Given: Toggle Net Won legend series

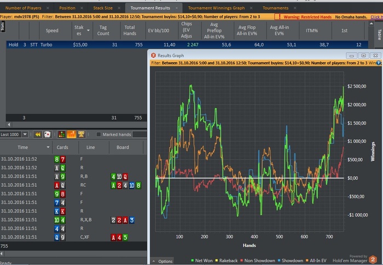Looking at the screenshot, I should click(x=201, y=261).
